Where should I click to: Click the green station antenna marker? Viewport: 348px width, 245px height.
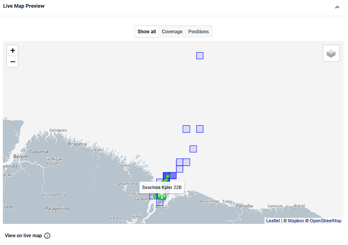point(162,196)
